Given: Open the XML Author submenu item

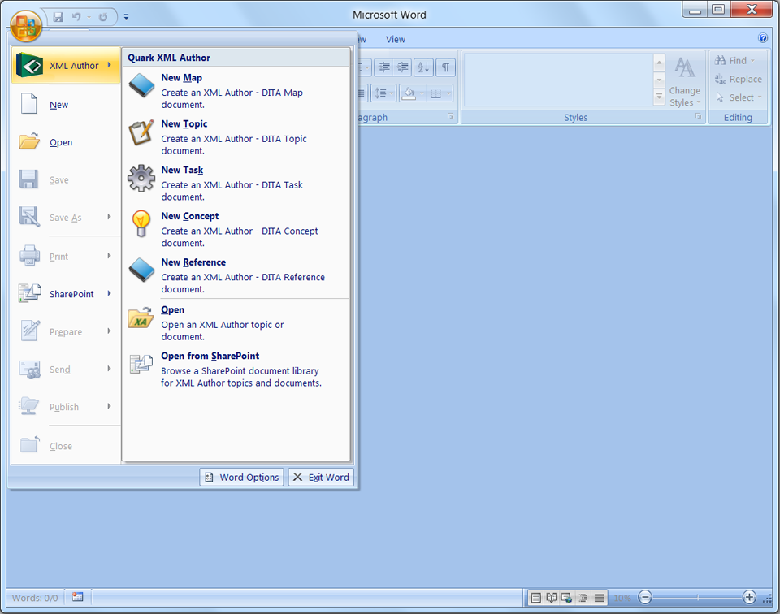Looking at the screenshot, I should tap(66, 65).
